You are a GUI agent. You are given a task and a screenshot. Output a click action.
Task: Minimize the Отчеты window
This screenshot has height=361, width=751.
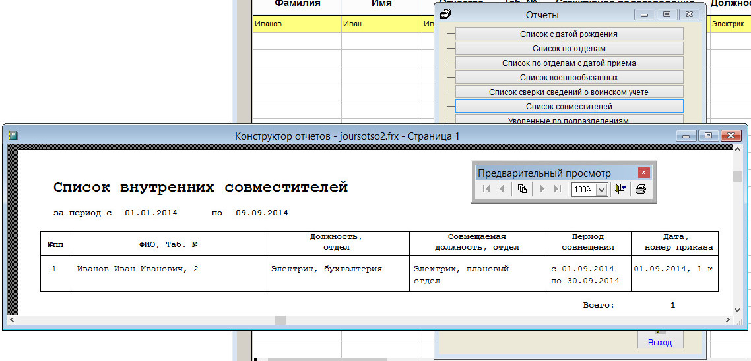645,15
